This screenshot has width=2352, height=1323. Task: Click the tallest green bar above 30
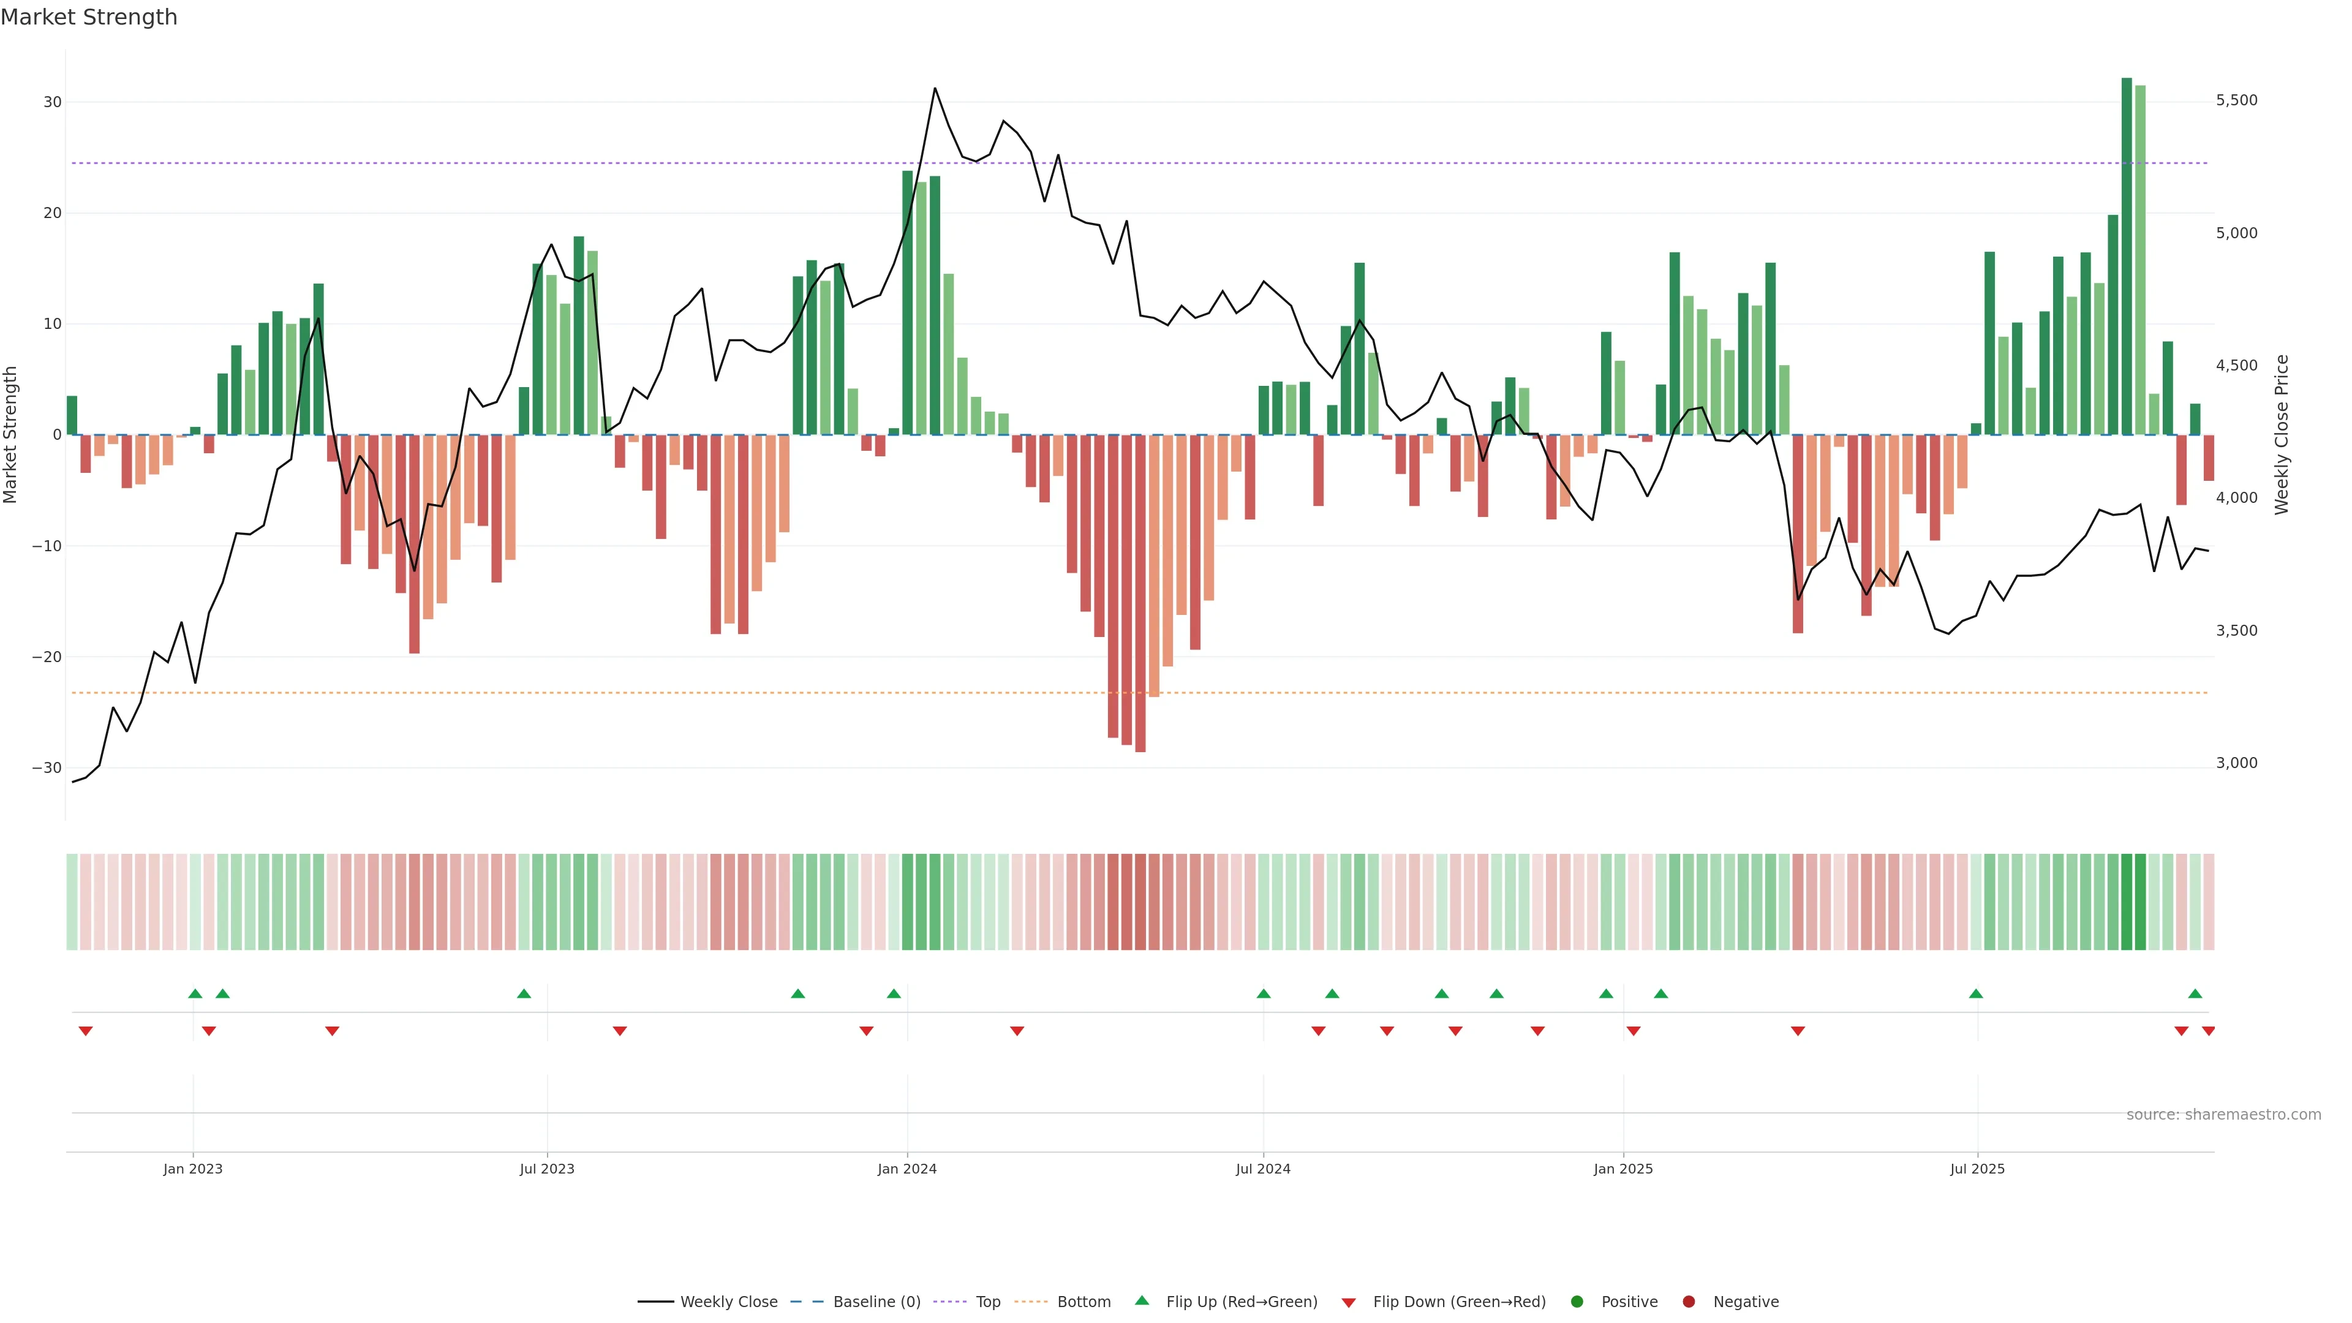(2127, 255)
